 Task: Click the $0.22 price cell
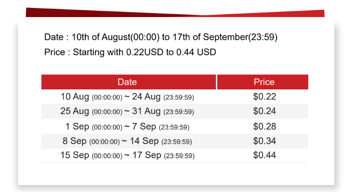point(264,97)
